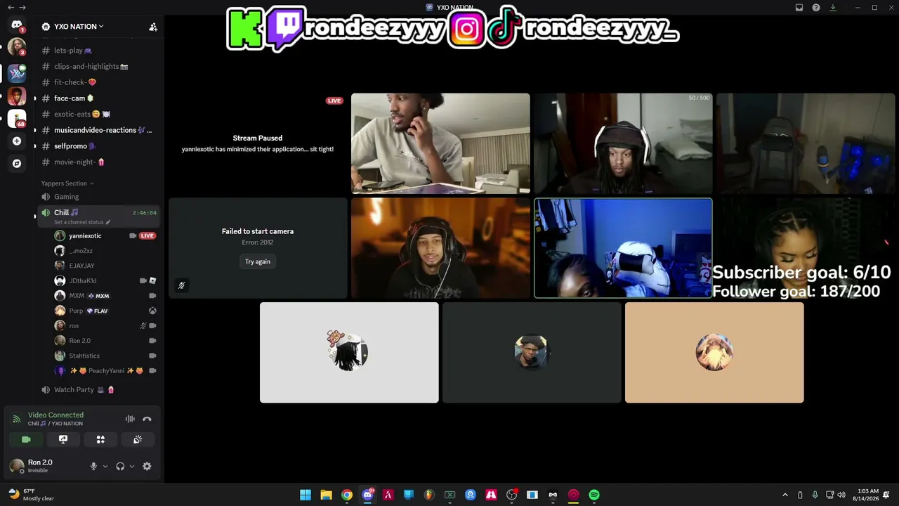Deafen using the headphones icon
899x506 pixels.
coord(120,466)
